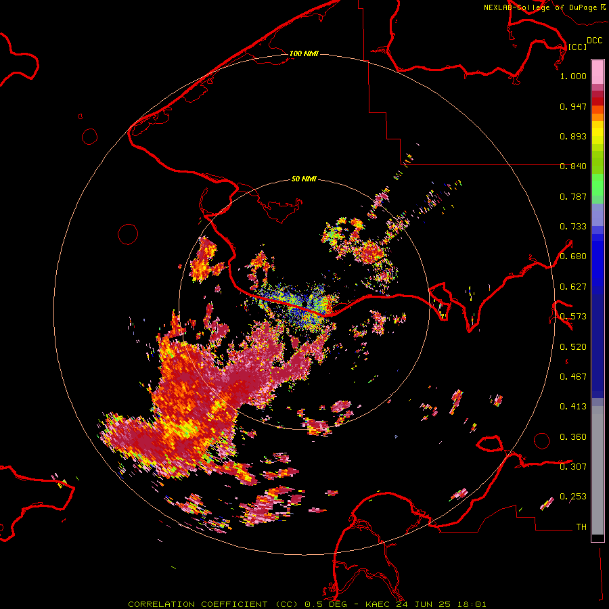The height and width of the screenshot is (609, 609).
Task: Select the 0.253 scale value
Action: pyautogui.click(x=573, y=497)
